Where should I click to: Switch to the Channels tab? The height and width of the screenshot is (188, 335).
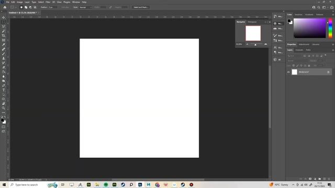coord(299,50)
